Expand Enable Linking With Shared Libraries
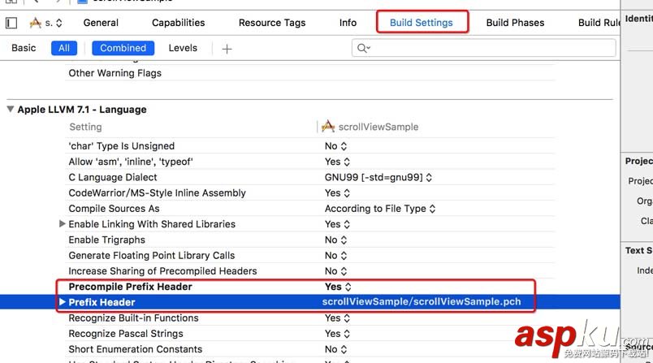This screenshot has height=363, width=653. [x=63, y=223]
